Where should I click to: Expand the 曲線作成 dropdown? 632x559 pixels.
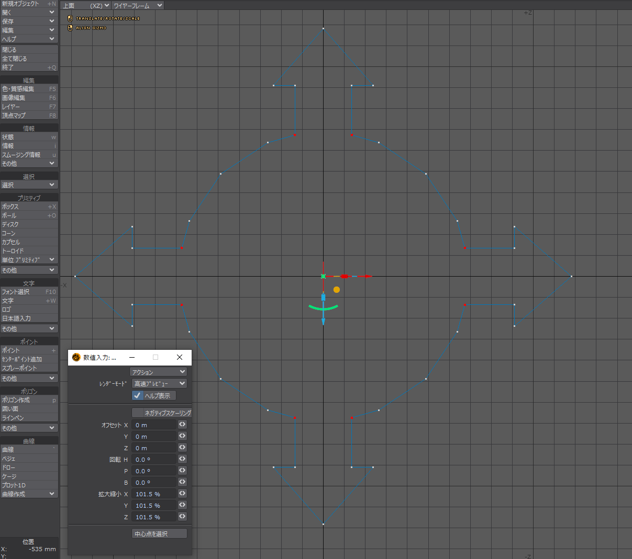tap(29, 494)
